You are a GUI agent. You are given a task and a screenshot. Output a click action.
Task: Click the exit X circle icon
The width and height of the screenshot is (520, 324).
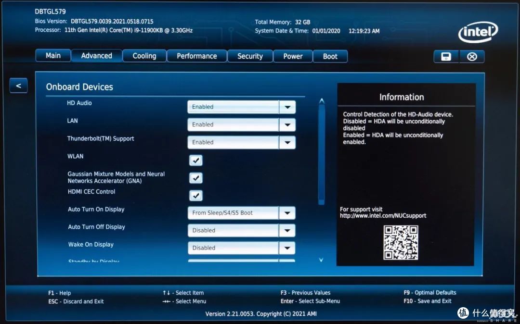coord(472,57)
